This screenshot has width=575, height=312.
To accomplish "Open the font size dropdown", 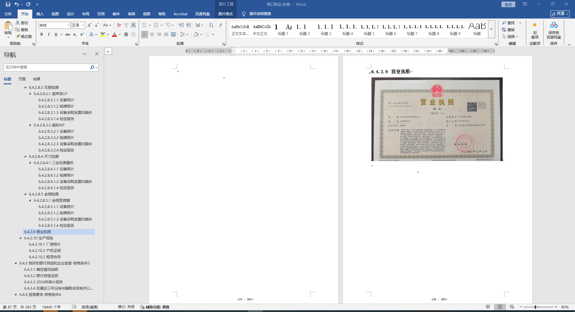I will [83, 25].
